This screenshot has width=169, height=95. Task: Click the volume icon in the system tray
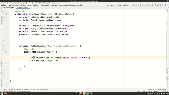click(162, 93)
